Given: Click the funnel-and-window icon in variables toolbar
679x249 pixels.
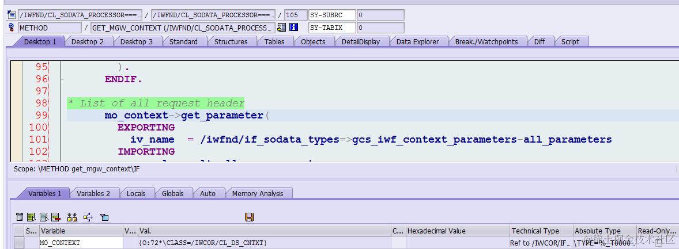Looking at the screenshot, I should click(104, 217).
